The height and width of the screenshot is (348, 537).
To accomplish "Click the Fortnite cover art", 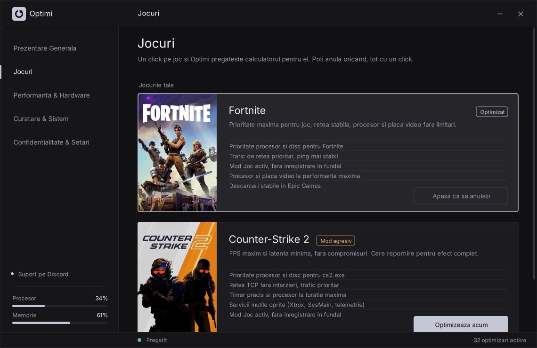I will click(178, 152).
